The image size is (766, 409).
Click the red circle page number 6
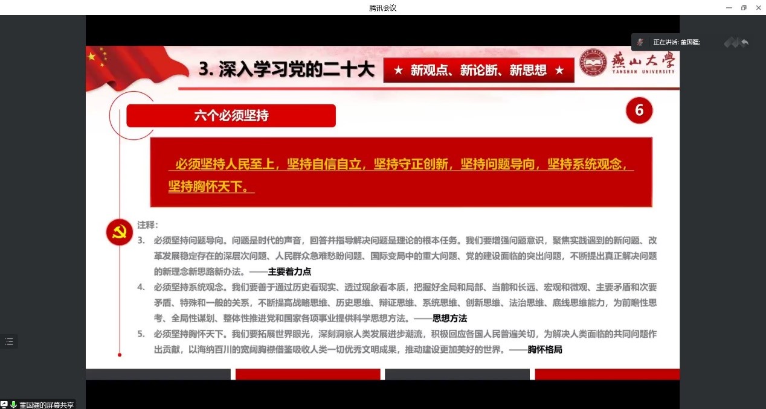tap(639, 111)
